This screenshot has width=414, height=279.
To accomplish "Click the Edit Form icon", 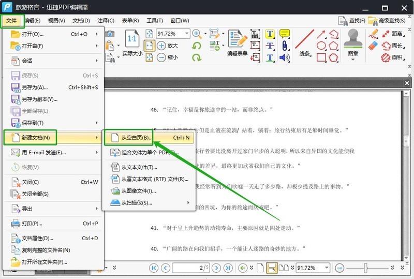I will tap(238, 43).
